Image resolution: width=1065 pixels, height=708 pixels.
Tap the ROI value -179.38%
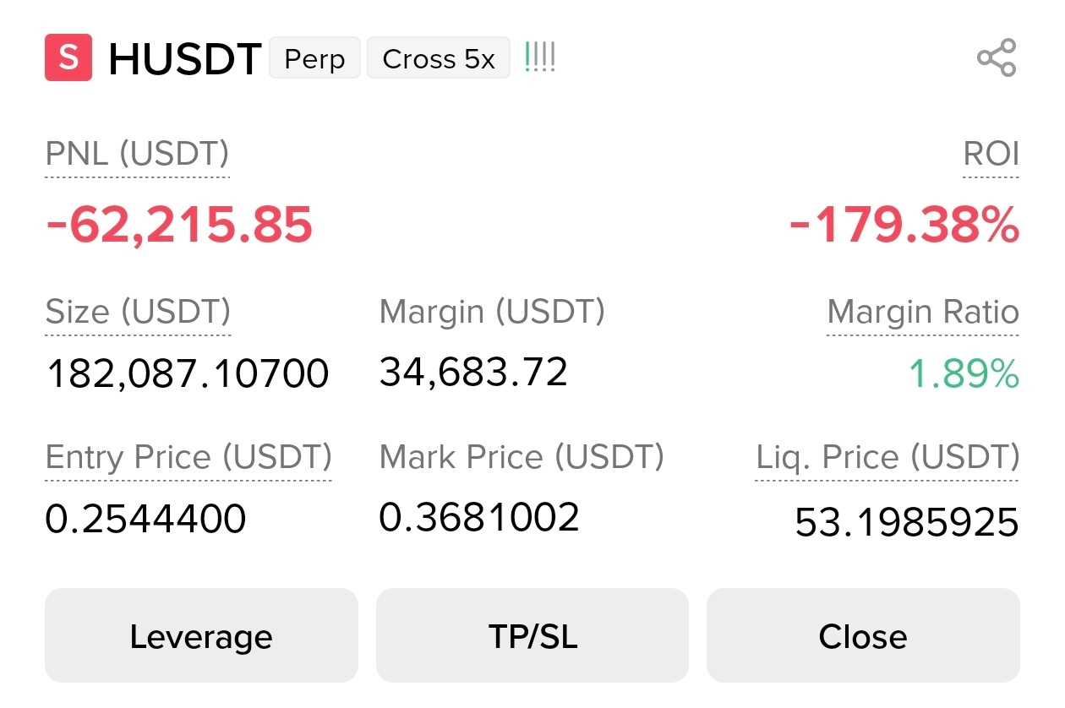(904, 226)
